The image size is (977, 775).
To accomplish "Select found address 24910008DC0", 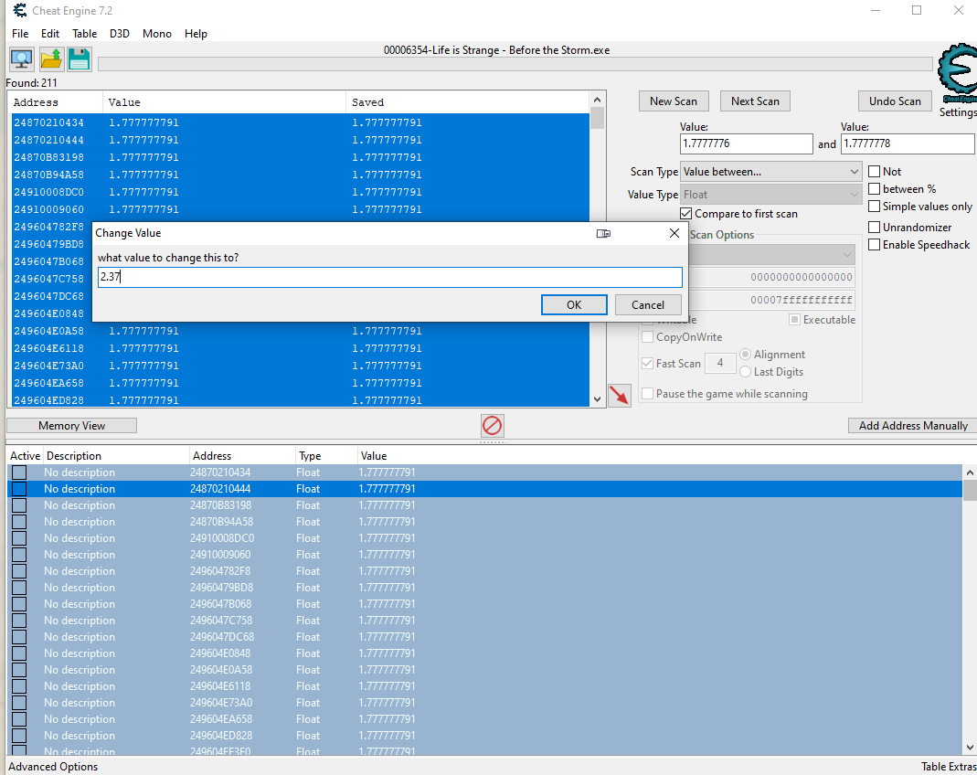I will [x=301, y=192].
